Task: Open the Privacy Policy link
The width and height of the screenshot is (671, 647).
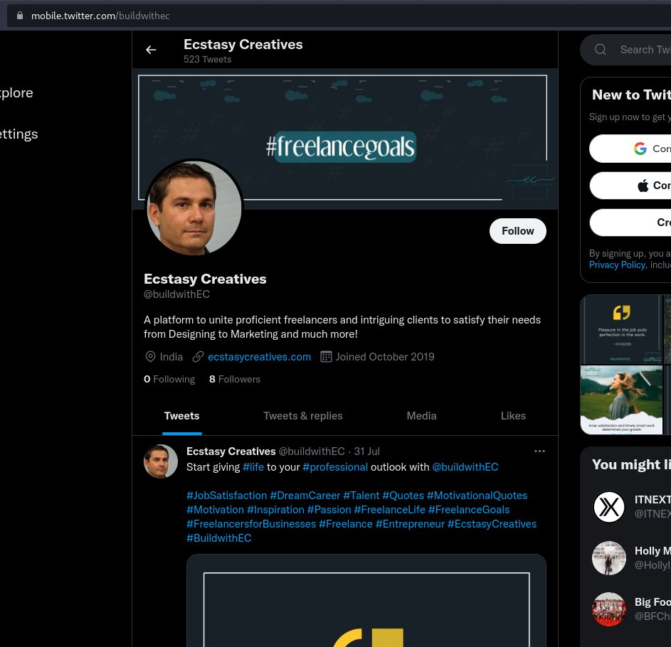Action: click(x=617, y=265)
